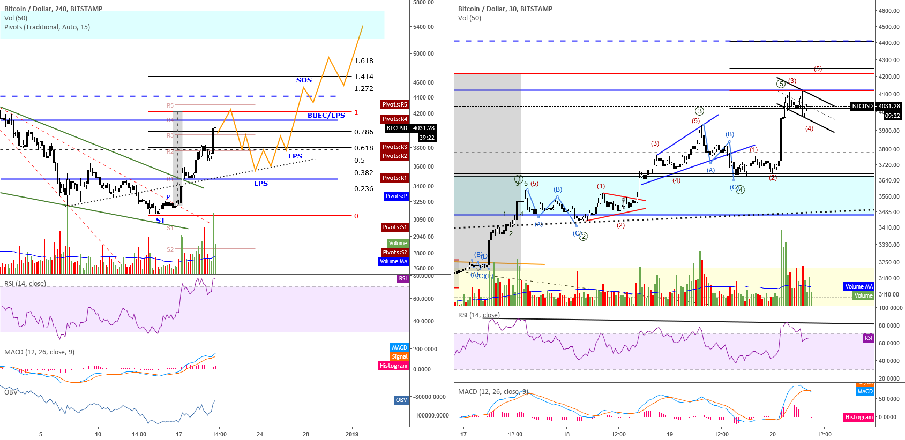Image resolution: width=905 pixels, height=440 pixels.
Task: Select Volume MA label in left chart
Action: pyautogui.click(x=393, y=261)
